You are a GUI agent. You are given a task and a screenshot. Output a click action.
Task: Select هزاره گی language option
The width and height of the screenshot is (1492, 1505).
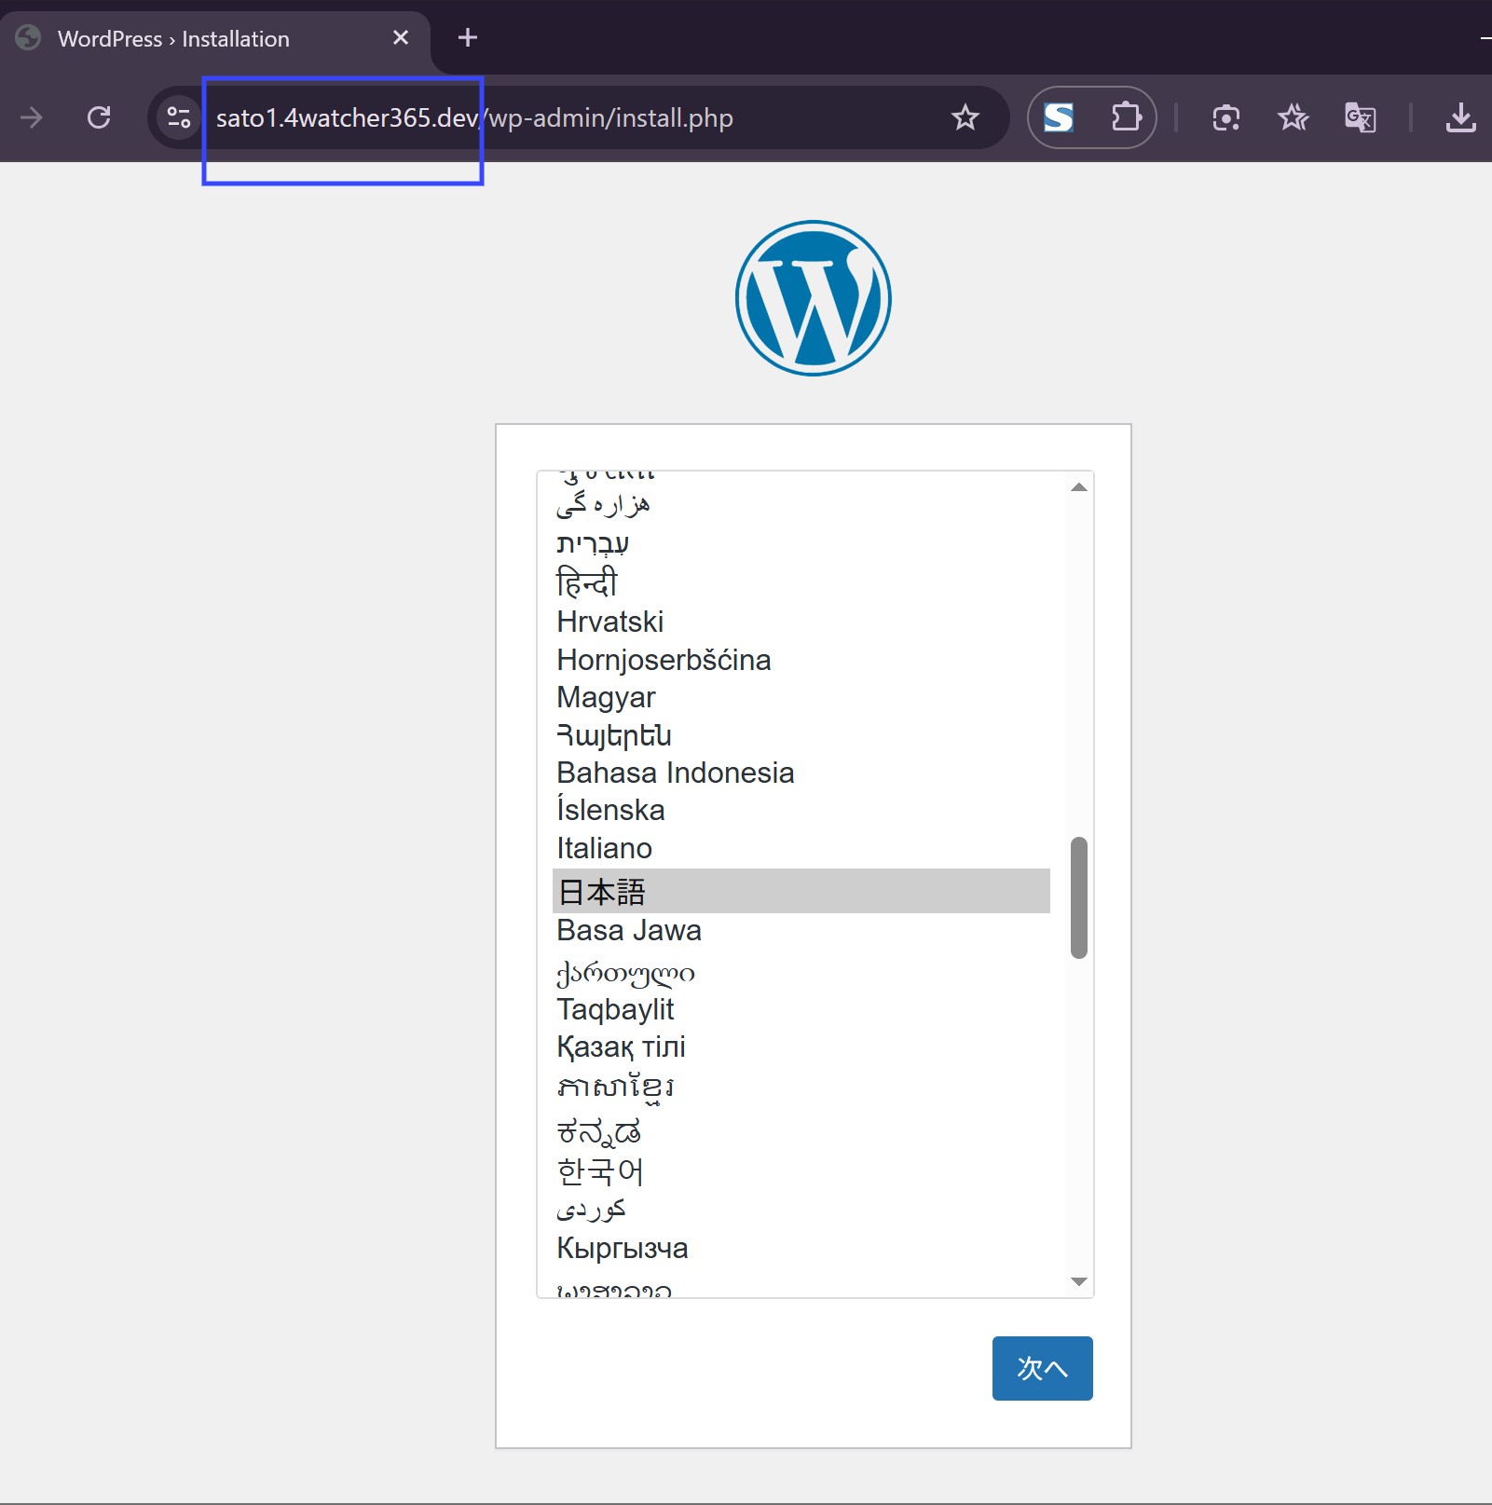pyautogui.click(x=801, y=504)
